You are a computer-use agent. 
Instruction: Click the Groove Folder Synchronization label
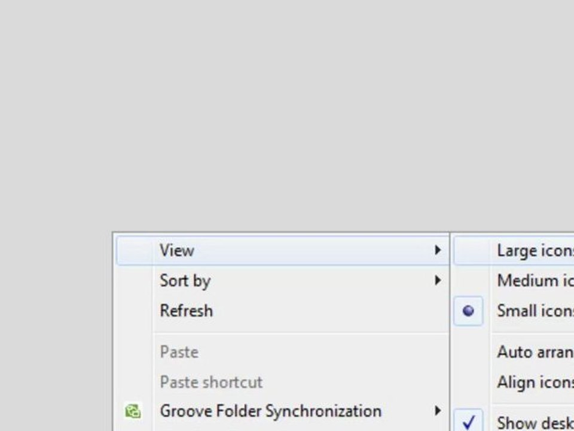(x=270, y=411)
